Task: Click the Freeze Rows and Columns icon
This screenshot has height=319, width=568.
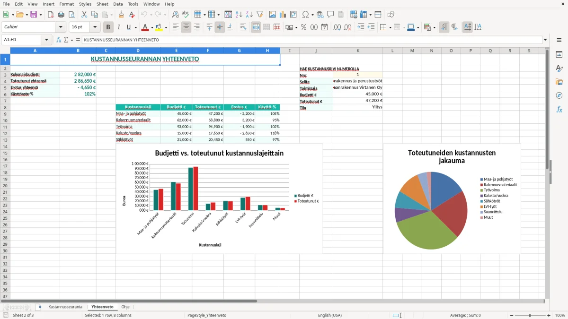Action: coord(364,15)
